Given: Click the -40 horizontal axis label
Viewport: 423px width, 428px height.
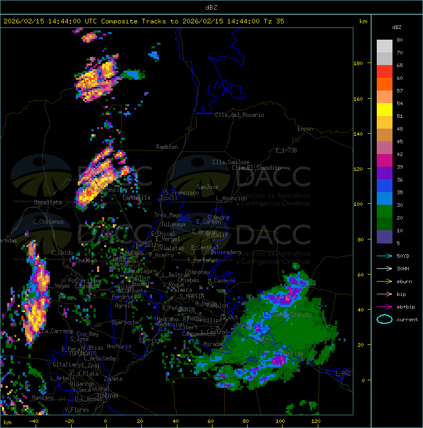Looking at the screenshot, I should (34, 421).
